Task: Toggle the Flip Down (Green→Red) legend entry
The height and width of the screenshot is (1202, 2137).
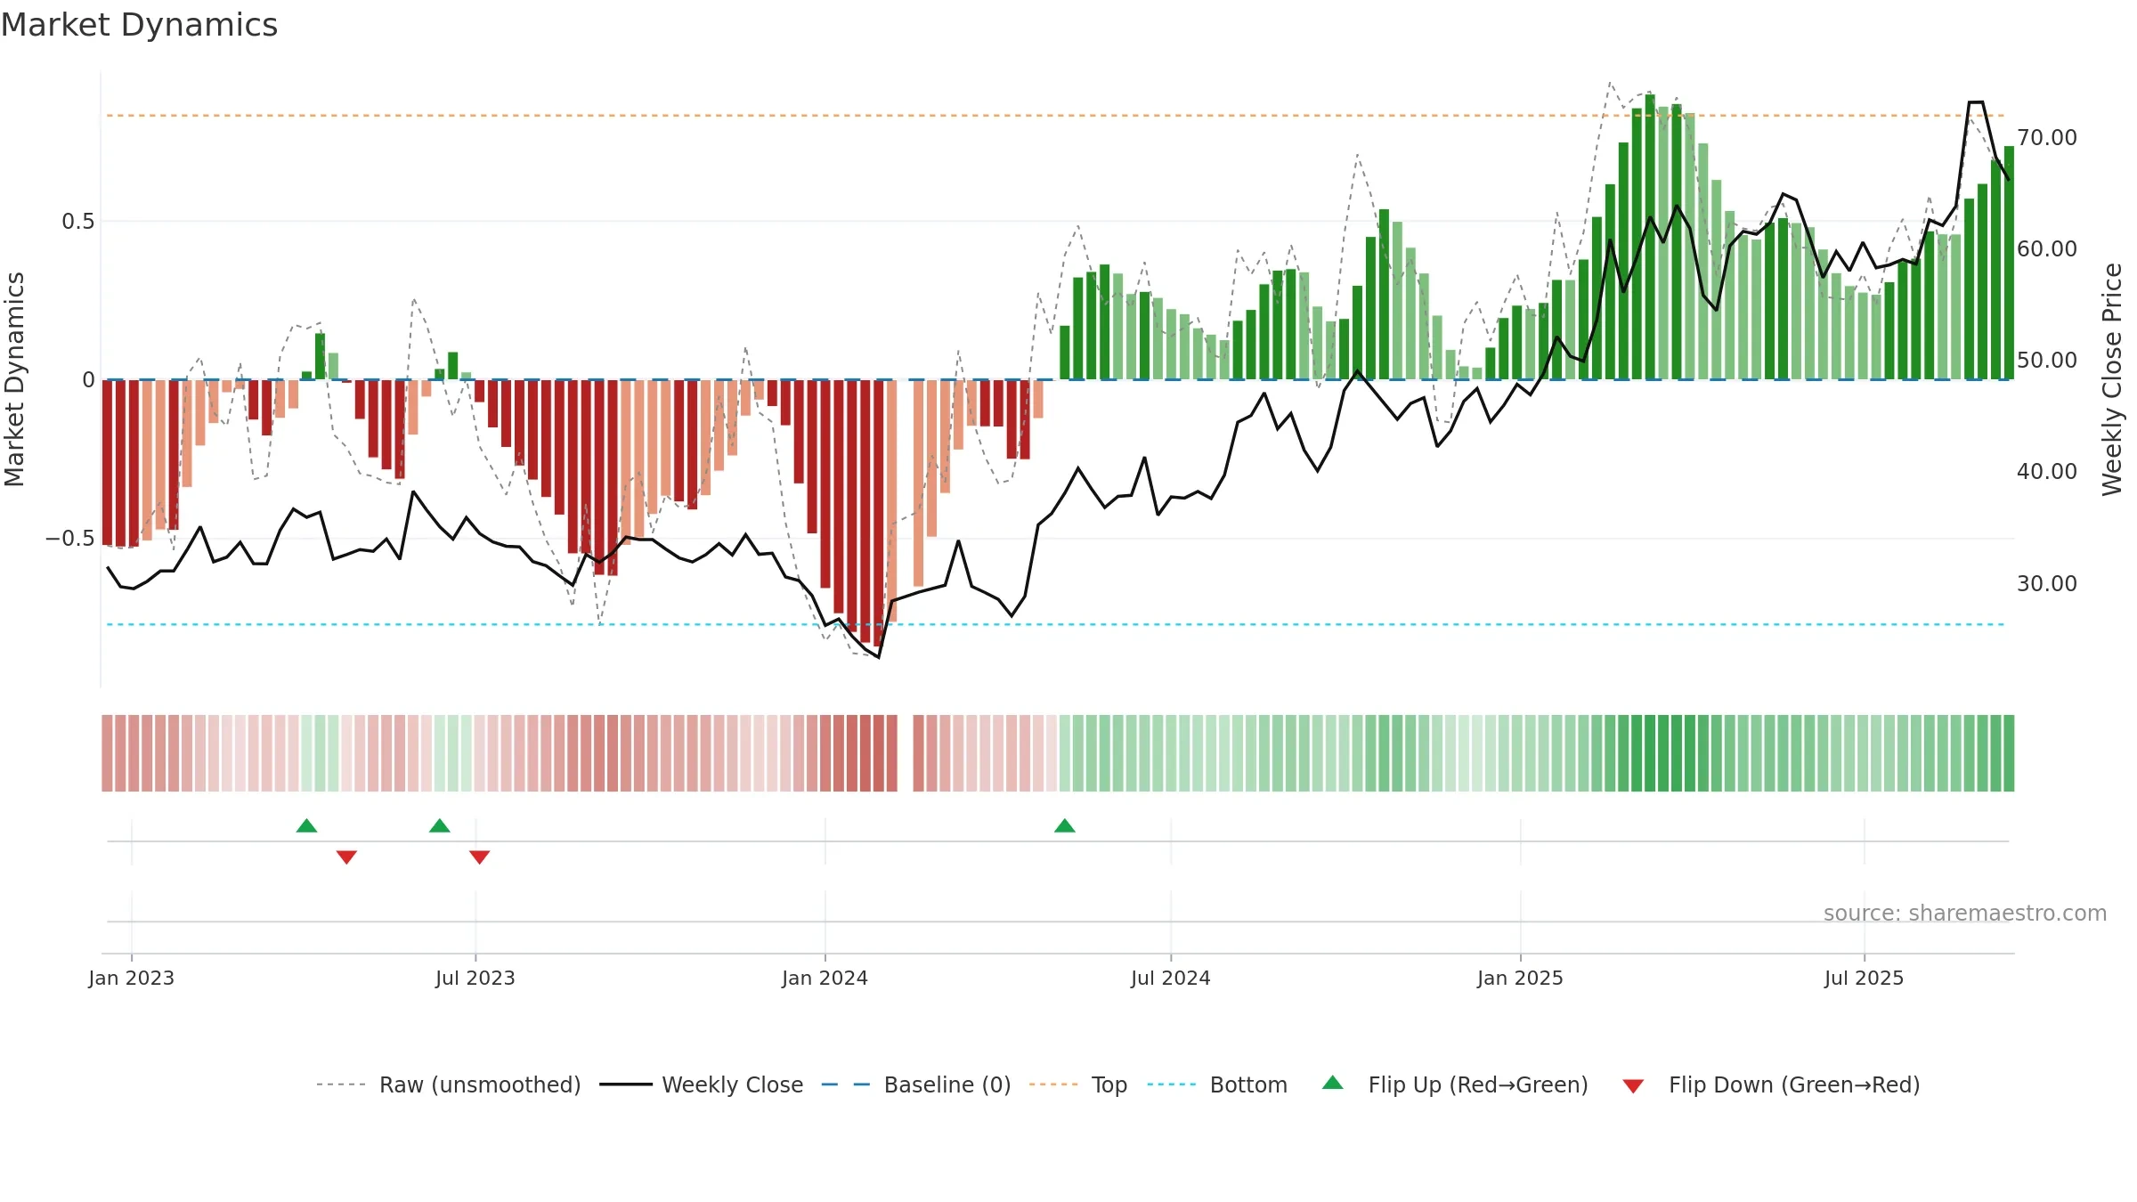Action: pyautogui.click(x=1770, y=1084)
